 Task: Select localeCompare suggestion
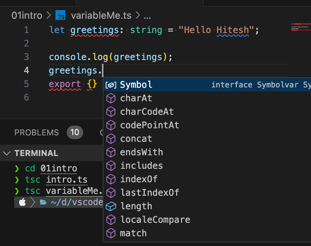(x=207, y=220)
